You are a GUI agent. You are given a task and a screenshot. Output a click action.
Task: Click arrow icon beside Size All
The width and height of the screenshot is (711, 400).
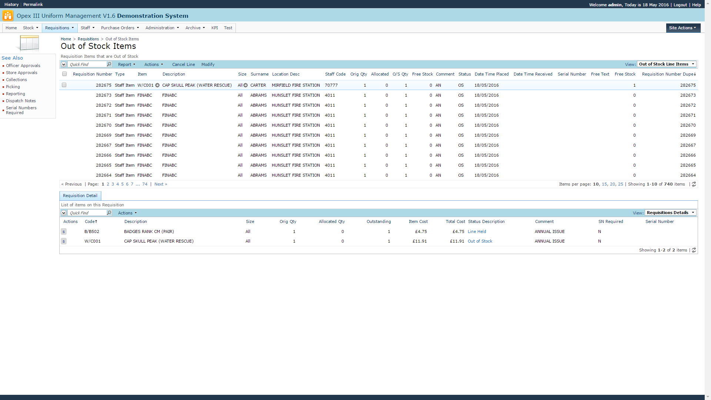(246, 85)
